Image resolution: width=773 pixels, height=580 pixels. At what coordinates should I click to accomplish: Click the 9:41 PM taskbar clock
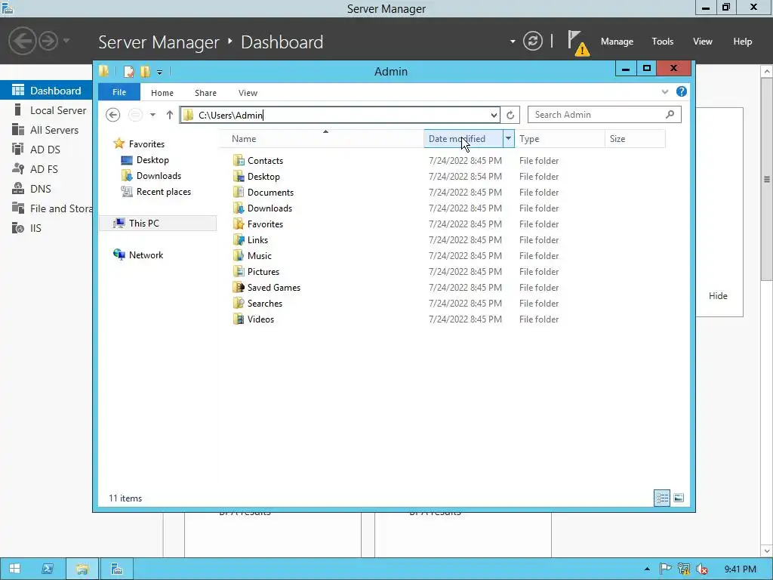click(x=740, y=569)
